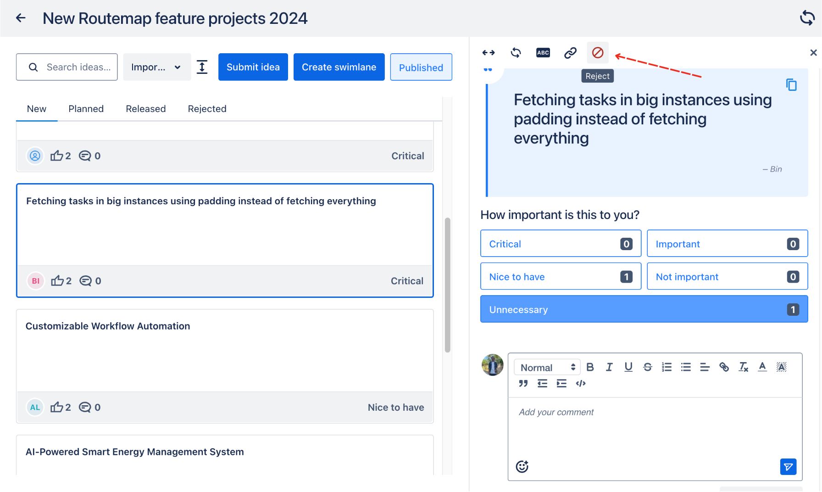Reject the idea with the prohibit icon

[598, 53]
